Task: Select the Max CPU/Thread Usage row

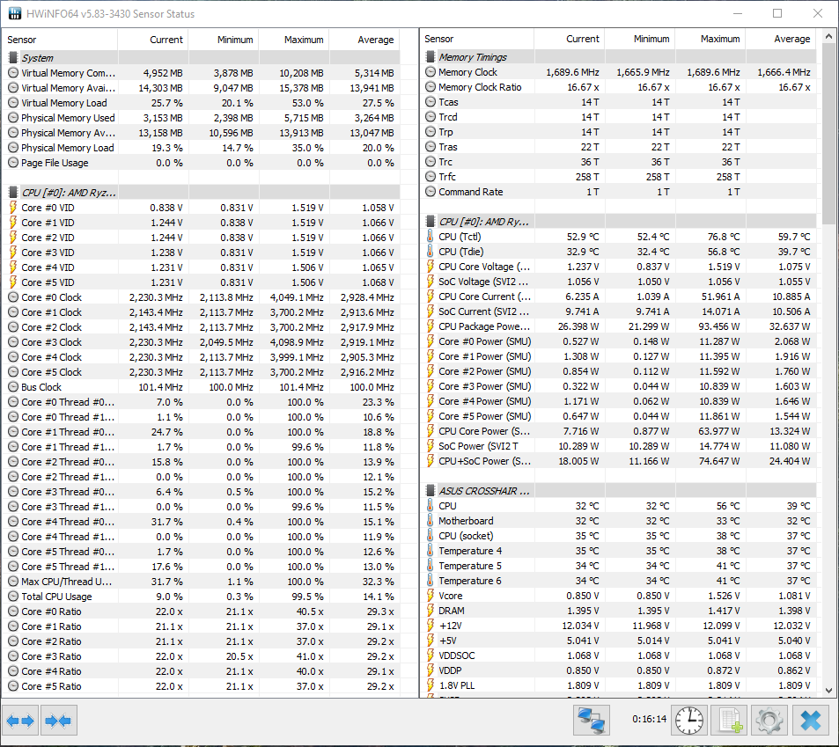Action: [x=203, y=582]
